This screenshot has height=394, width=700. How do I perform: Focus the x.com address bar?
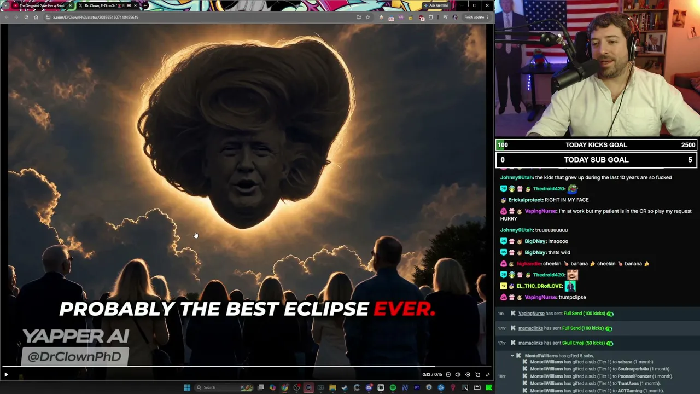(x=208, y=18)
